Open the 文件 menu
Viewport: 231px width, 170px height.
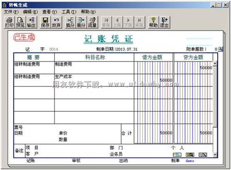click(x=11, y=12)
